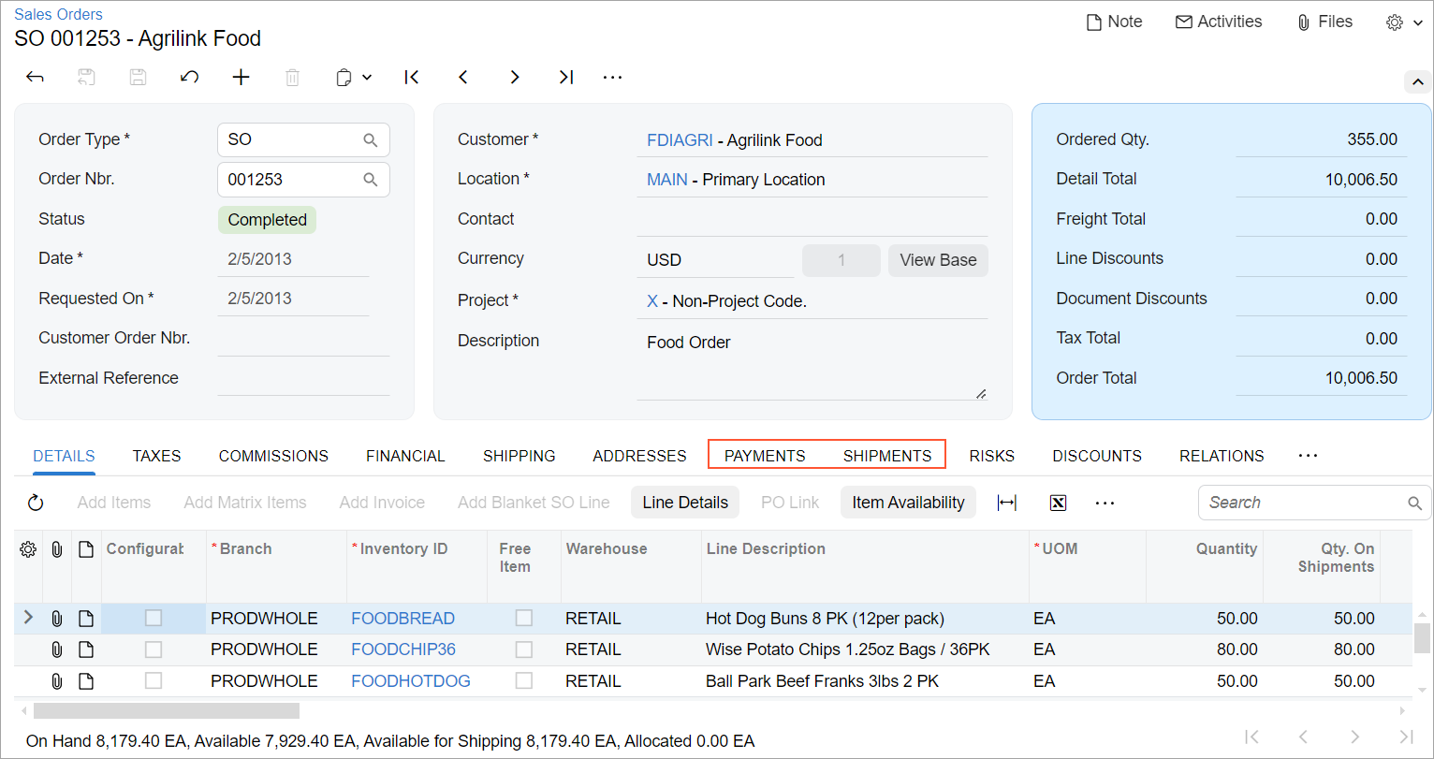Click the View Base button
Screen dimensions: 1434x759
[x=938, y=260]
